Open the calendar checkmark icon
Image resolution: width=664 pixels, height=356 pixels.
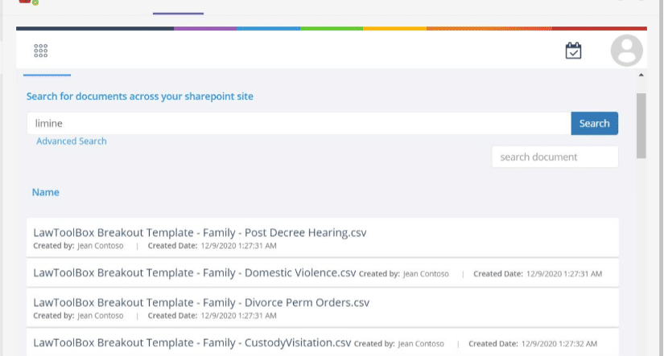pyautogui.click(x=573, y=51)
